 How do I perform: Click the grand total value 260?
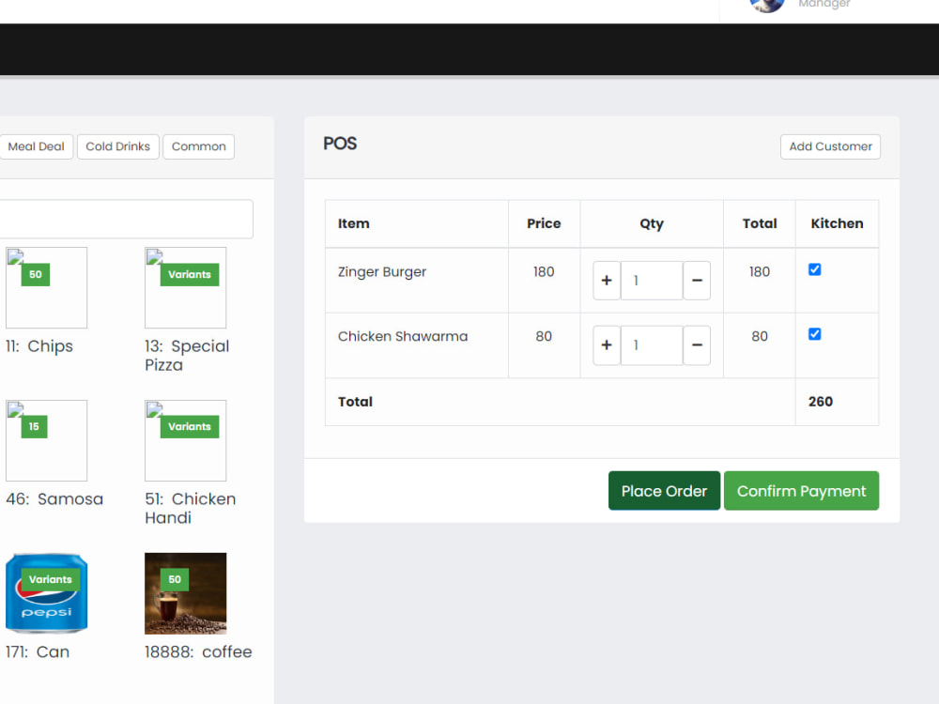(x=821, y=402)
